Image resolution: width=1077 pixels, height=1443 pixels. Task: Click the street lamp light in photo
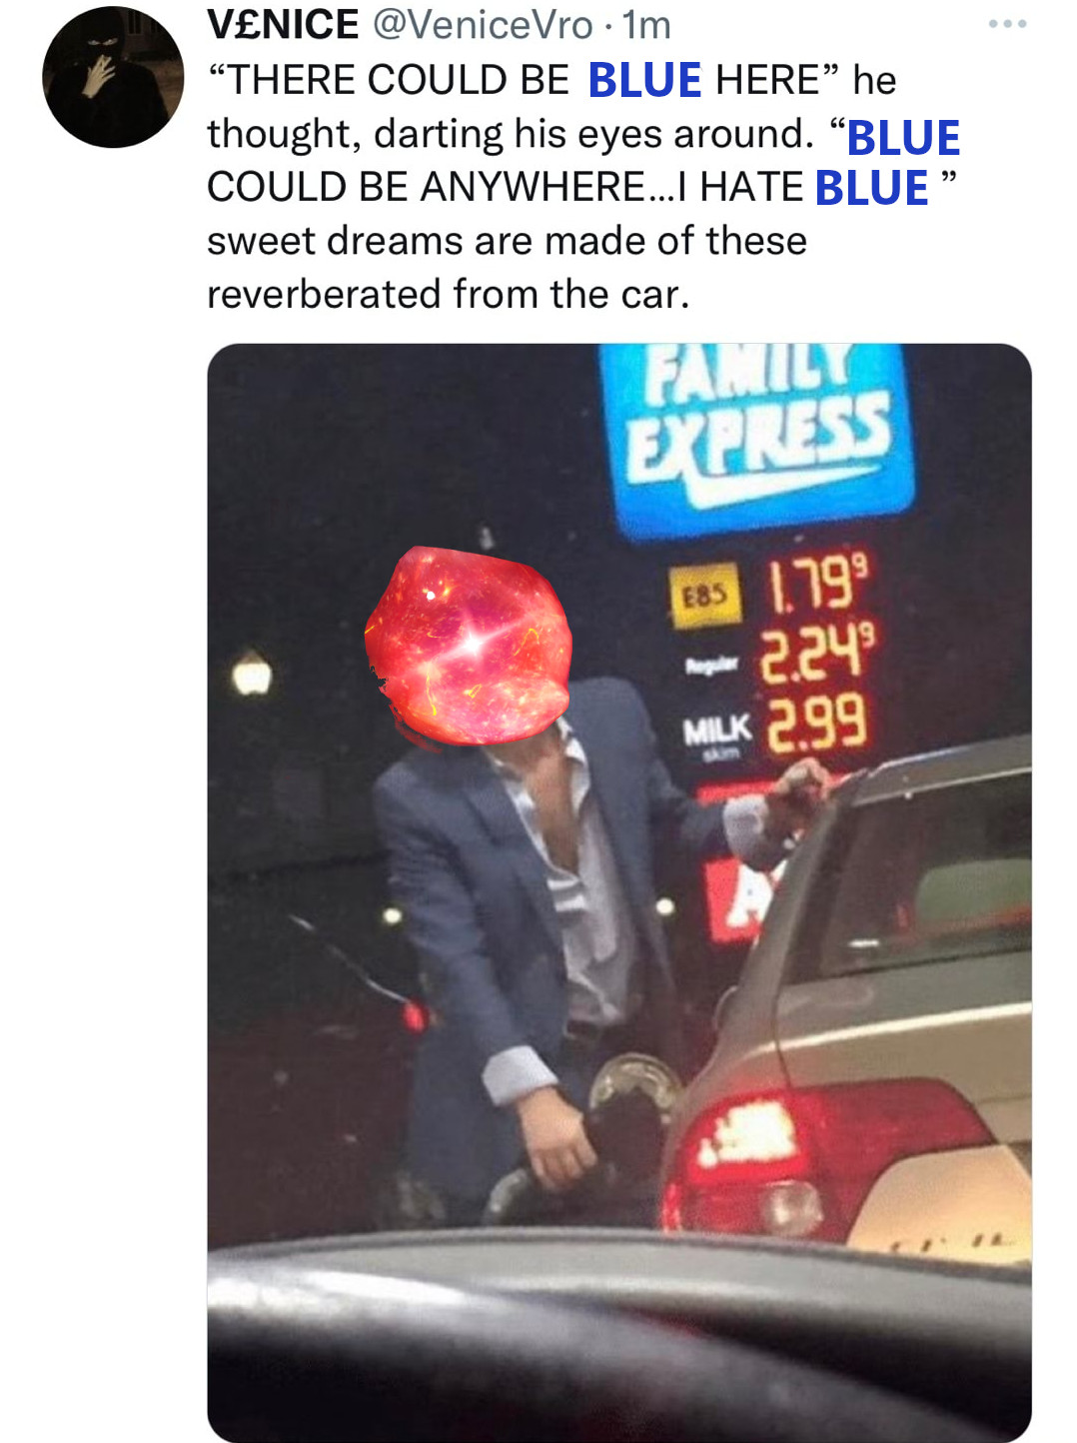click(x=252, y=675)
